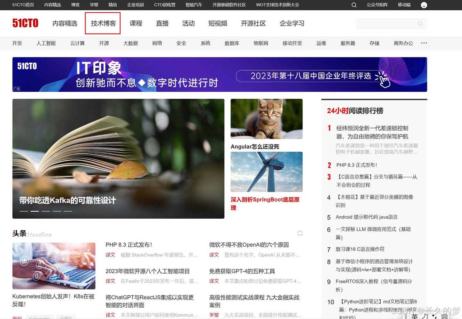Screen dimensions: 462x319
Task: Refresh headlines with the circular arrow icon
Action: pyautogui.click(x=300, y=233)
